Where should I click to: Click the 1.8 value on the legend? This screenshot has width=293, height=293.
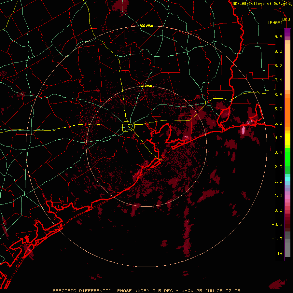pos(278,181)
